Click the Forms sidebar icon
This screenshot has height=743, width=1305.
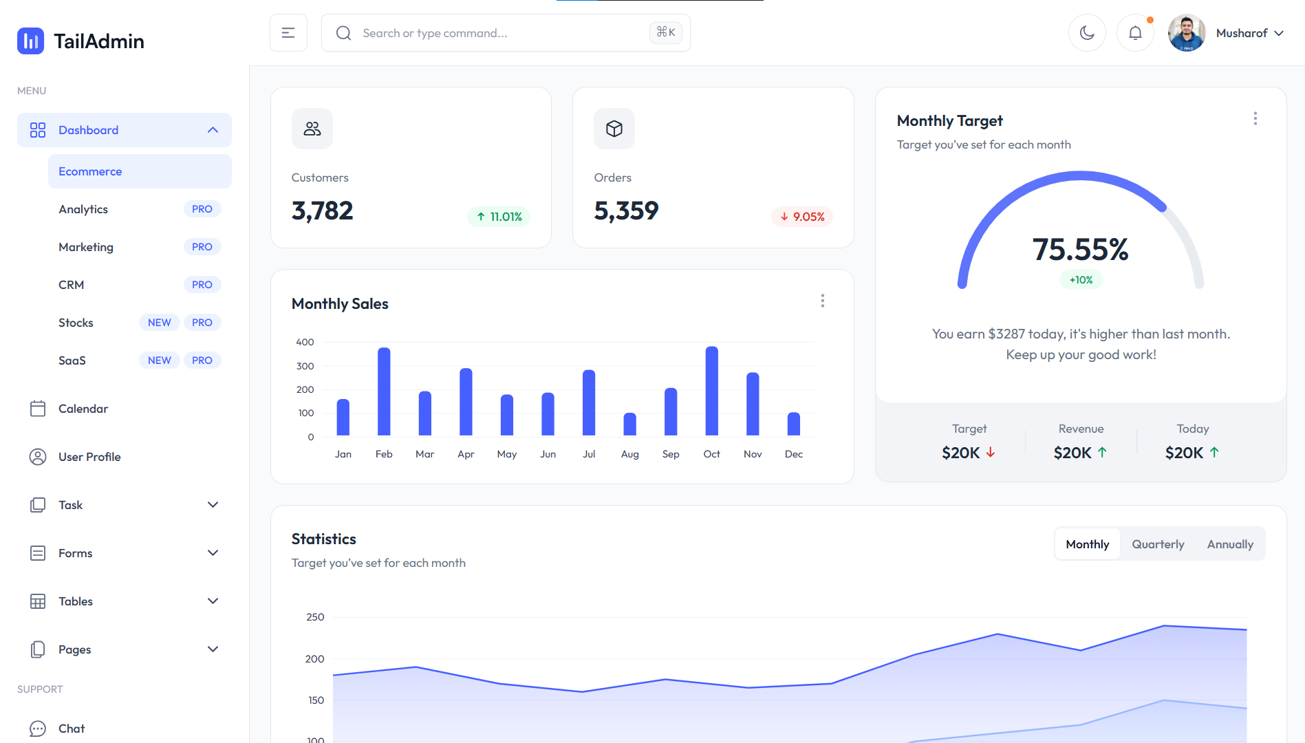[x=38, y=553]
